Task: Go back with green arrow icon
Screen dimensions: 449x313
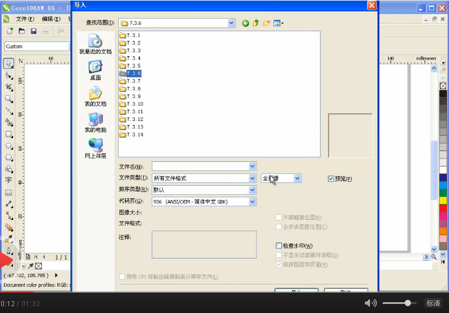Action: point(246,23)
